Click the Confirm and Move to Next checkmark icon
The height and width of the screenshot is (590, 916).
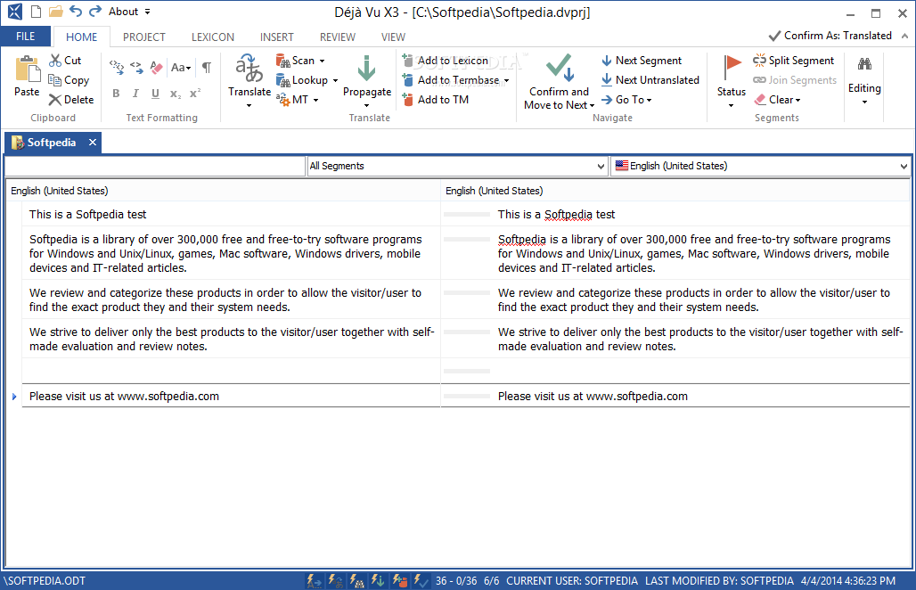[x=559, y=68]
